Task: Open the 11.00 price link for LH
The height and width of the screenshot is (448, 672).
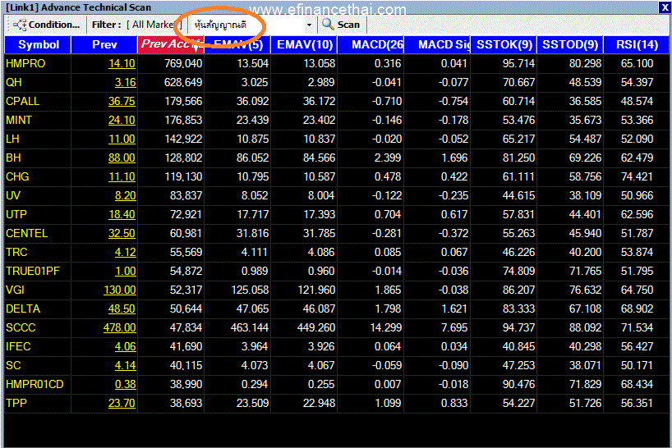Action: coord(122,139)
